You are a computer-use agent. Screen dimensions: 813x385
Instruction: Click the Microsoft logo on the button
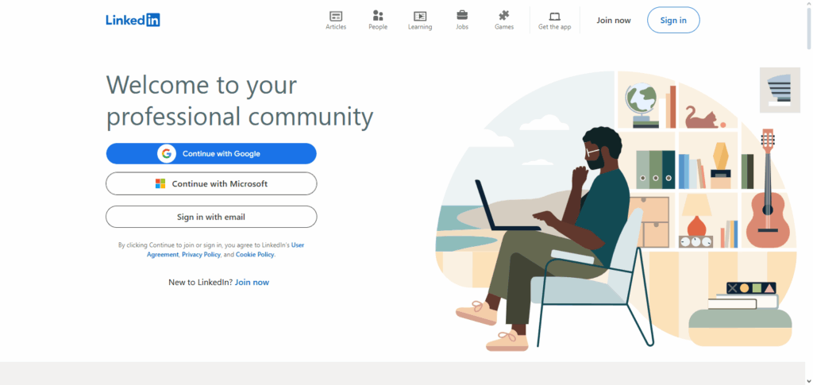pyautogui.click(x=160, y=183)
